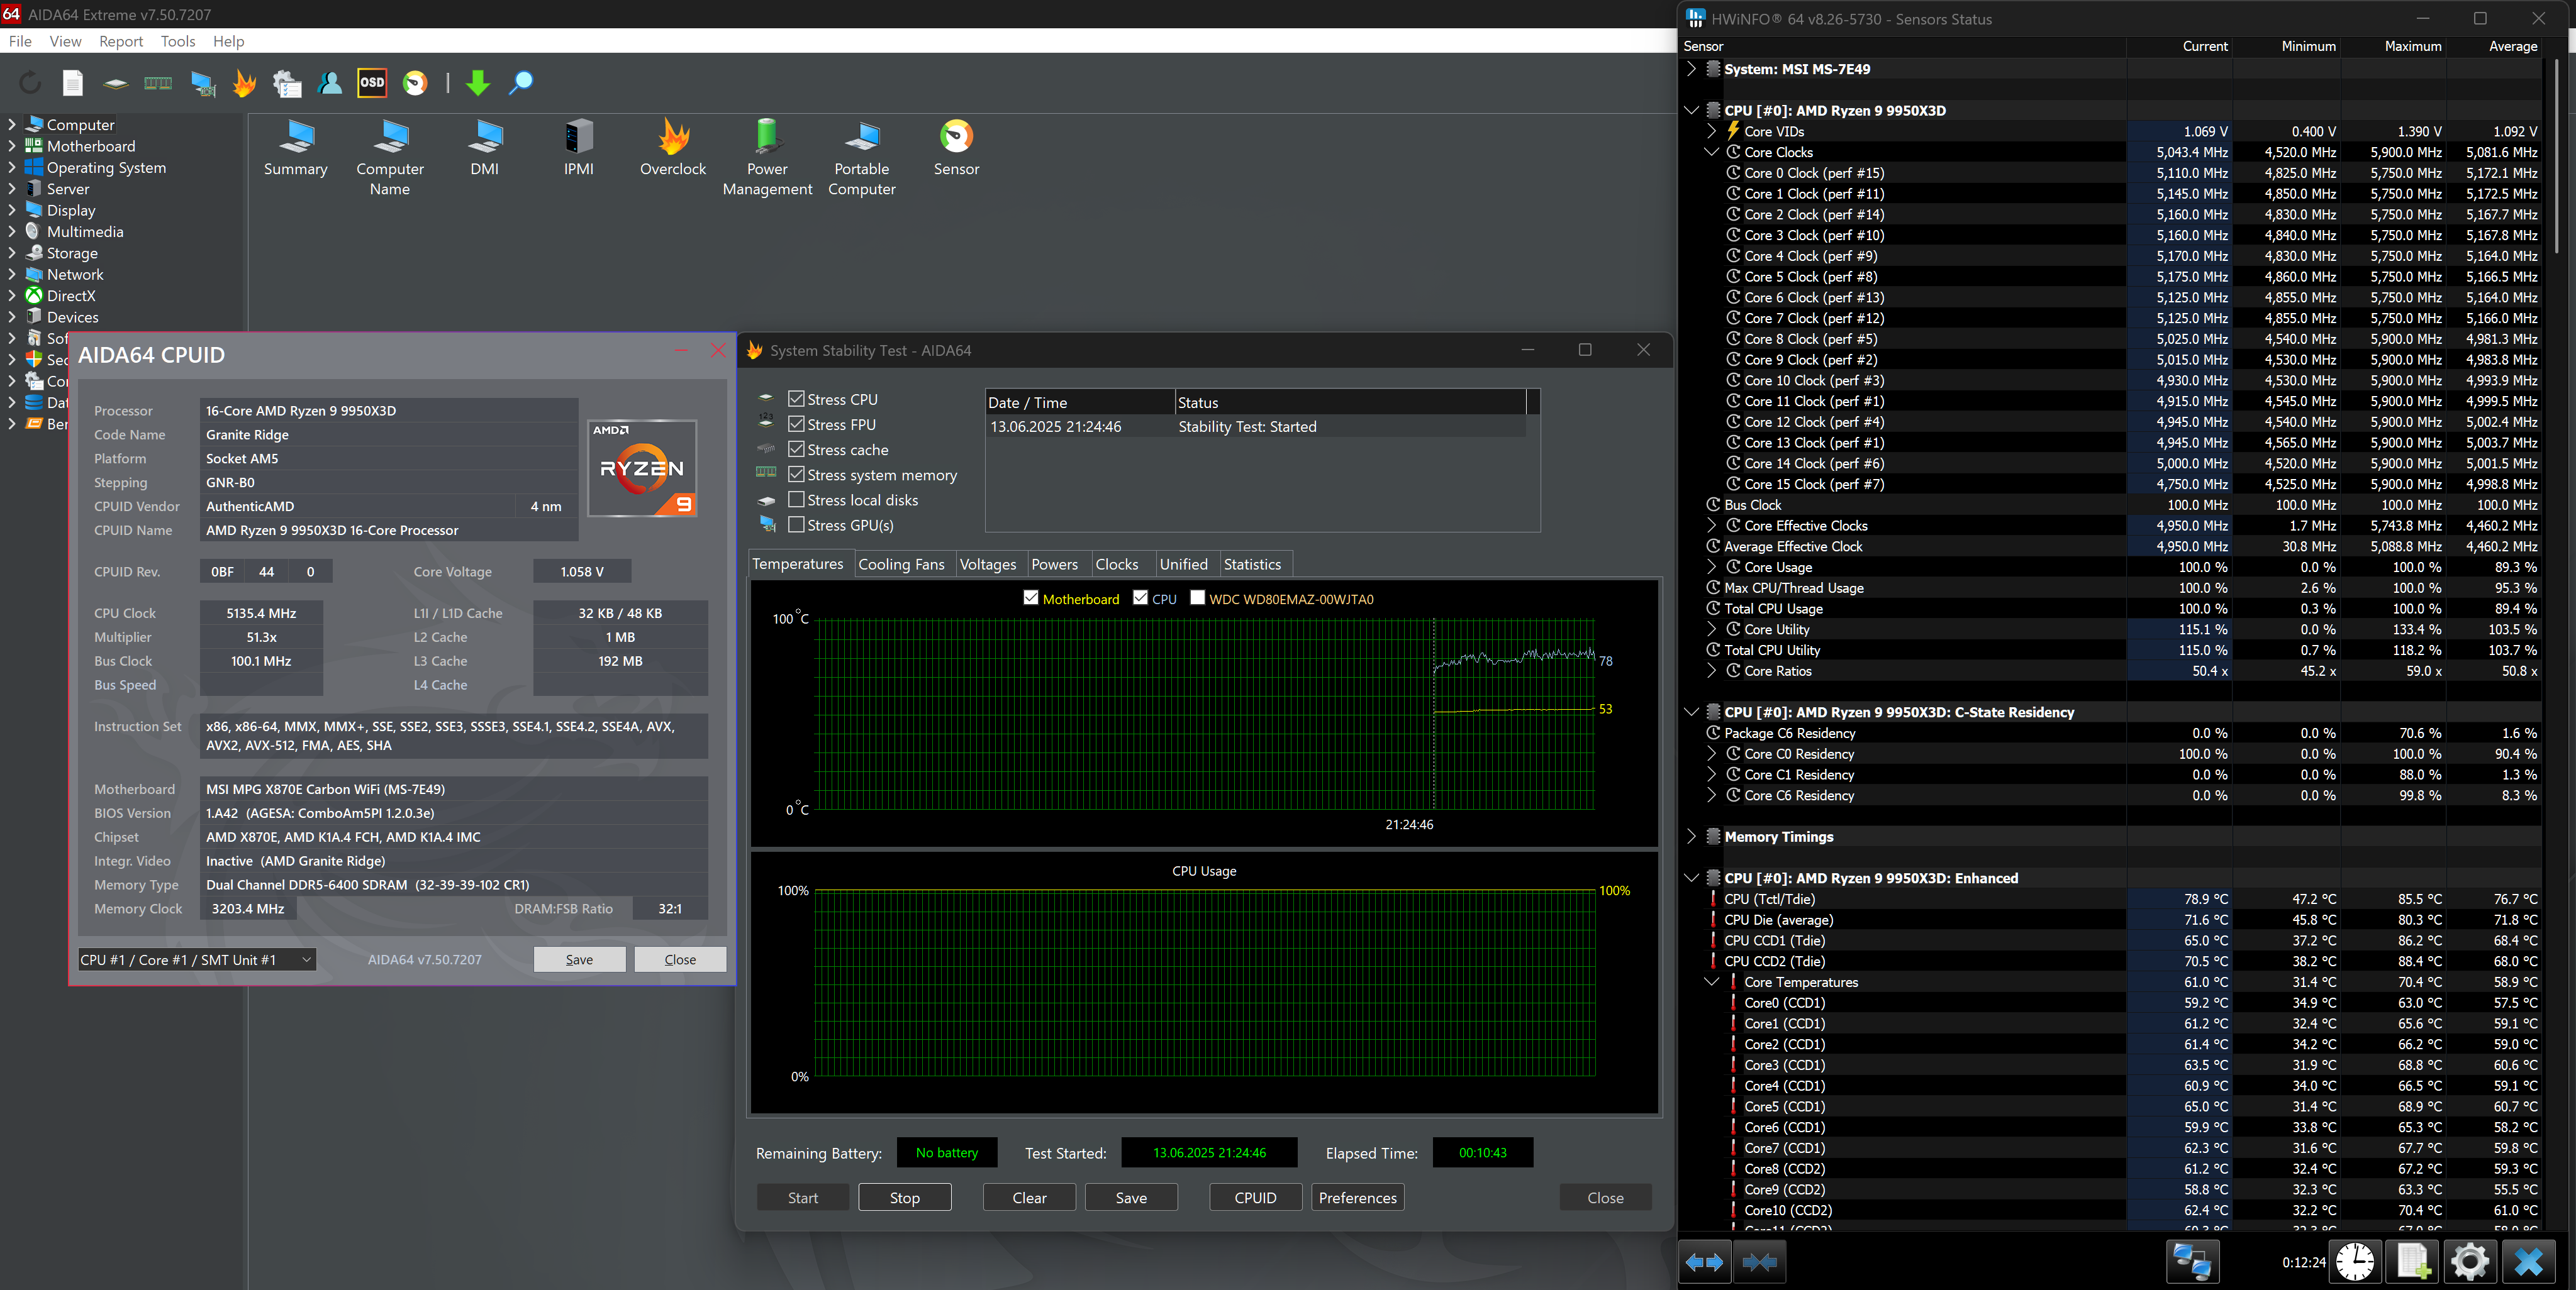Expand Memory Timings sensor group

1692,836
